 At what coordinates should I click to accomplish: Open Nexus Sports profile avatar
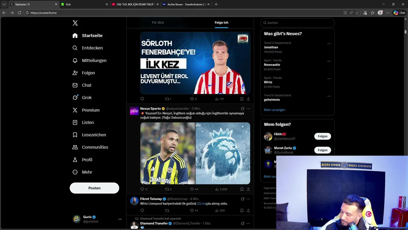[134, 111]
